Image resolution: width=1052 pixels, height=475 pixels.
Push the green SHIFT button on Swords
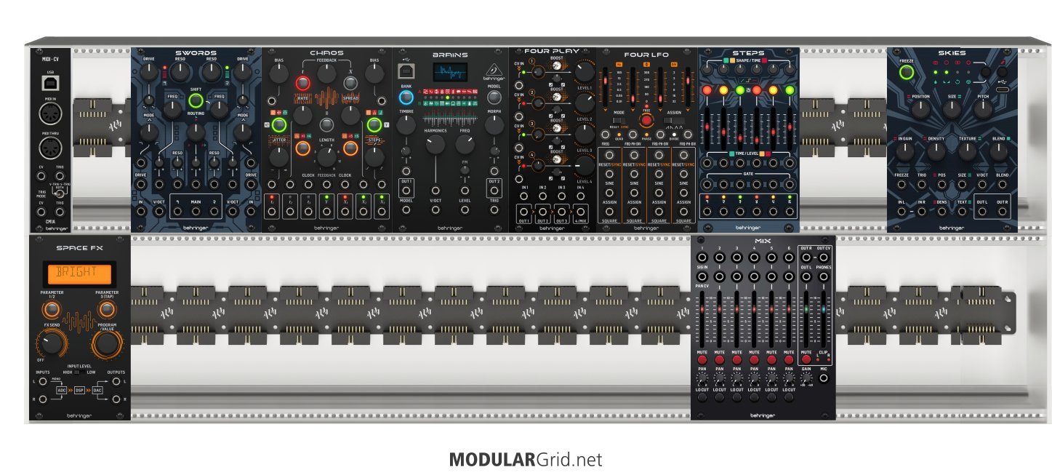196,100
